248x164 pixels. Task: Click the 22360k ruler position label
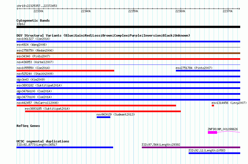[180, 11]
